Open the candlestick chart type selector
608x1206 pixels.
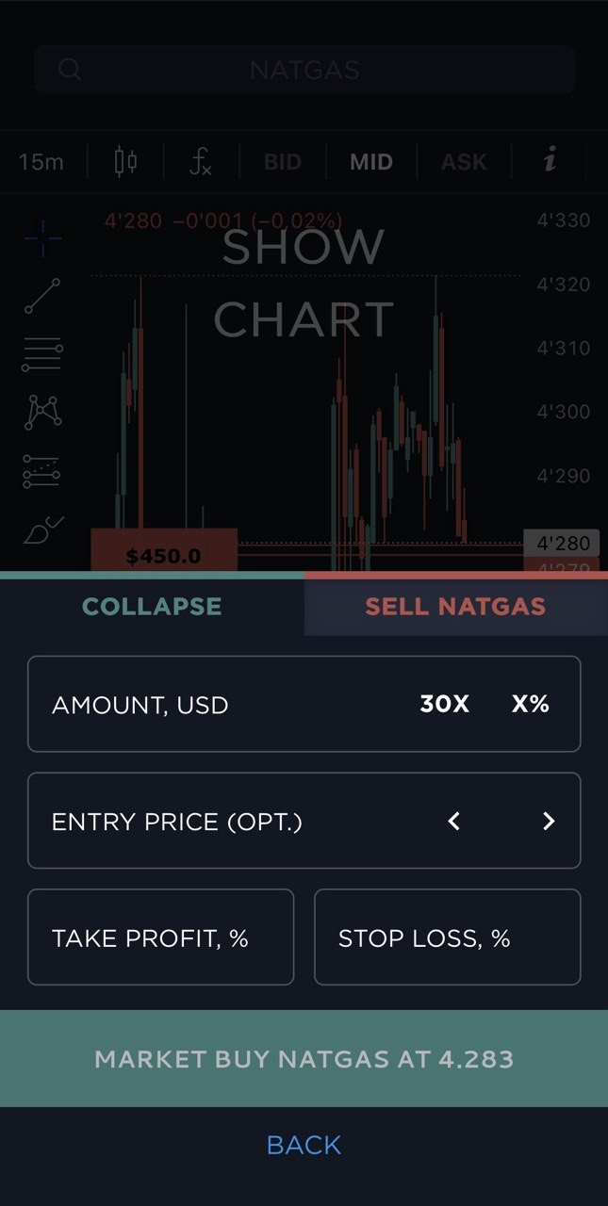125,161
